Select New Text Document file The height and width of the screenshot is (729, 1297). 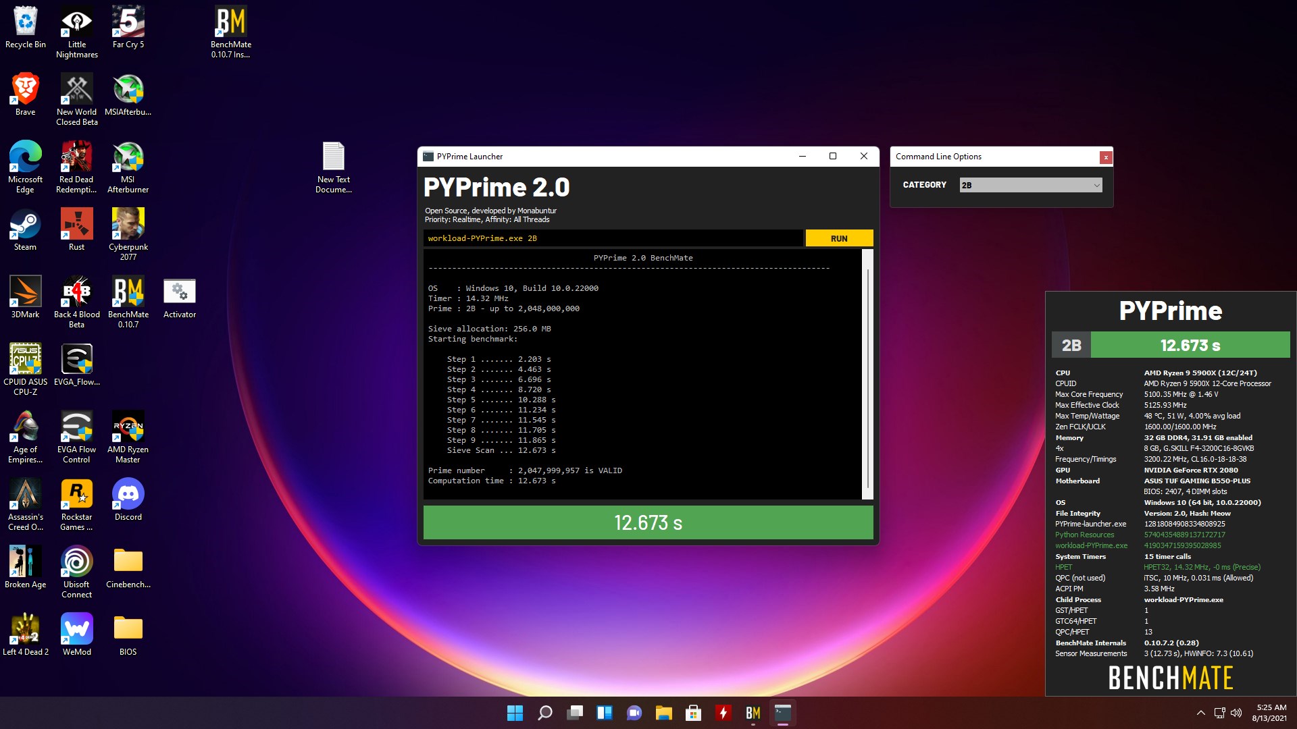tap(334, 167)
